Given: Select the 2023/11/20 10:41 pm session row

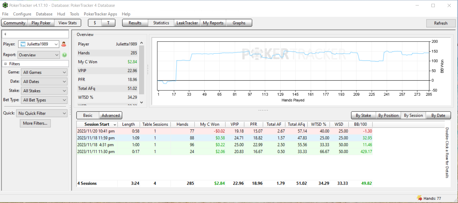Looking at the screenshot, I should 224,131.
